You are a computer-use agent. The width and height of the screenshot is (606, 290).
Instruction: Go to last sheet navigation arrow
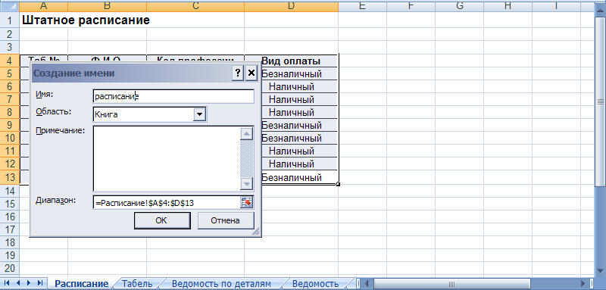coord(40,283)
